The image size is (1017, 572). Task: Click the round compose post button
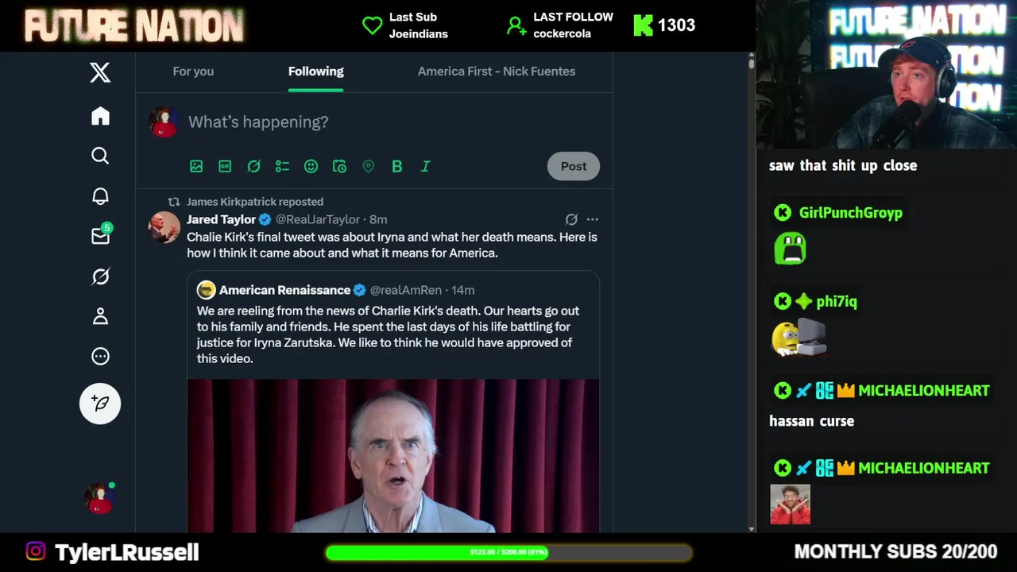pyautogui.click(x=100, y=404)
